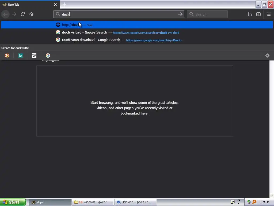Click the 'Start browsing' highlights message

(134, 108)
